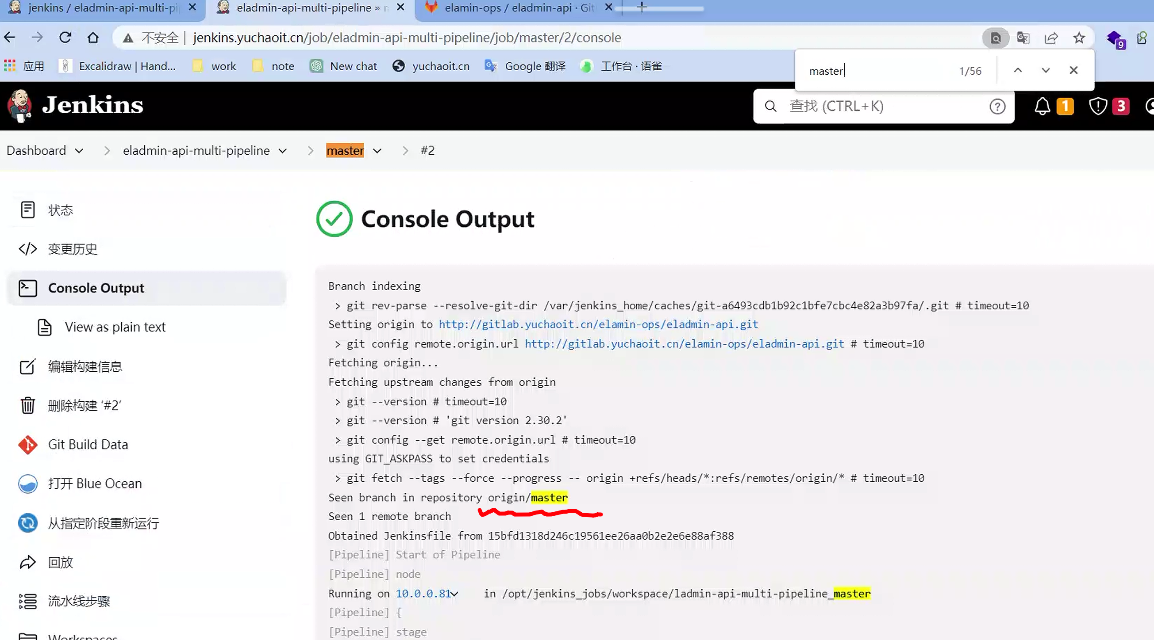The width and height of the screenshot is (1154, 640).
Task: Click the Jenkins notification bell icon
Action: (x=1042, y=107)
